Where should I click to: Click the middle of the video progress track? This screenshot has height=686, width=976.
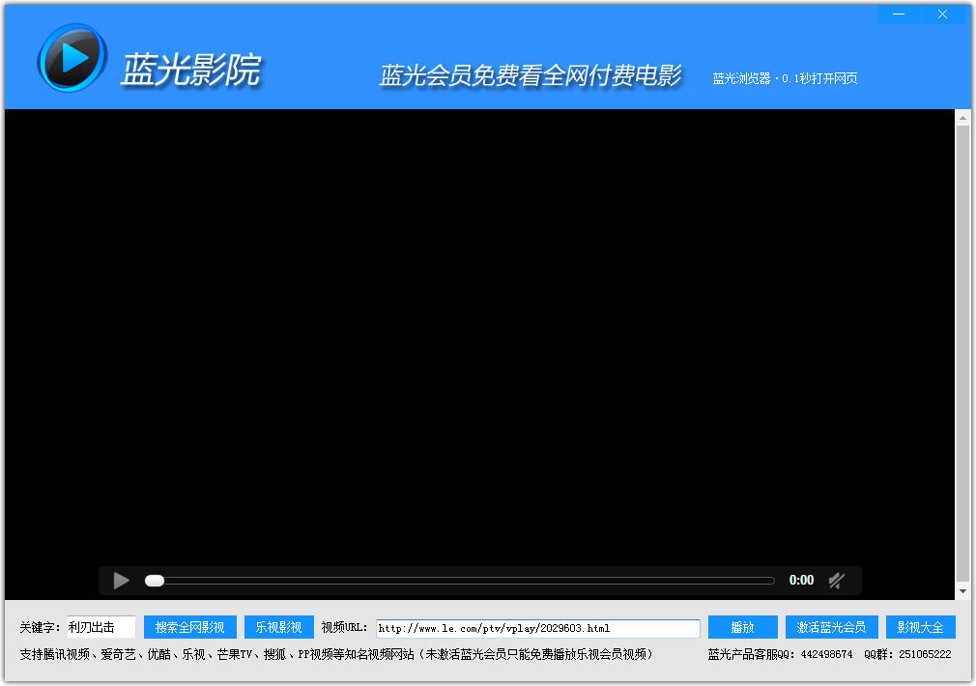[460, 581]
